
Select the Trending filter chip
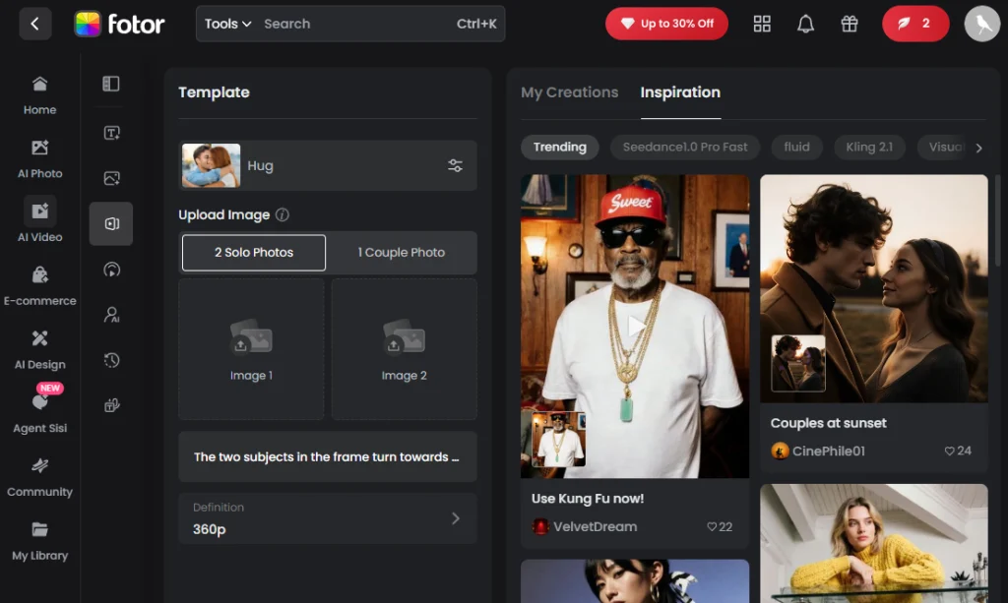click(x=559, y=147)
